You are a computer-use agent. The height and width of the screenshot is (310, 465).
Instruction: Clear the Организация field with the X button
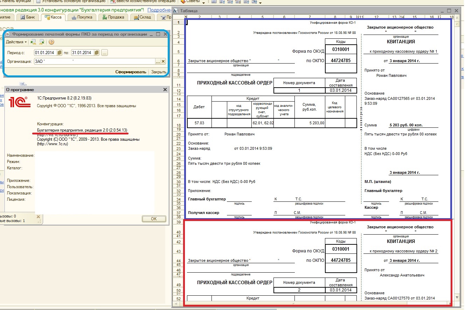pos(163,61)
